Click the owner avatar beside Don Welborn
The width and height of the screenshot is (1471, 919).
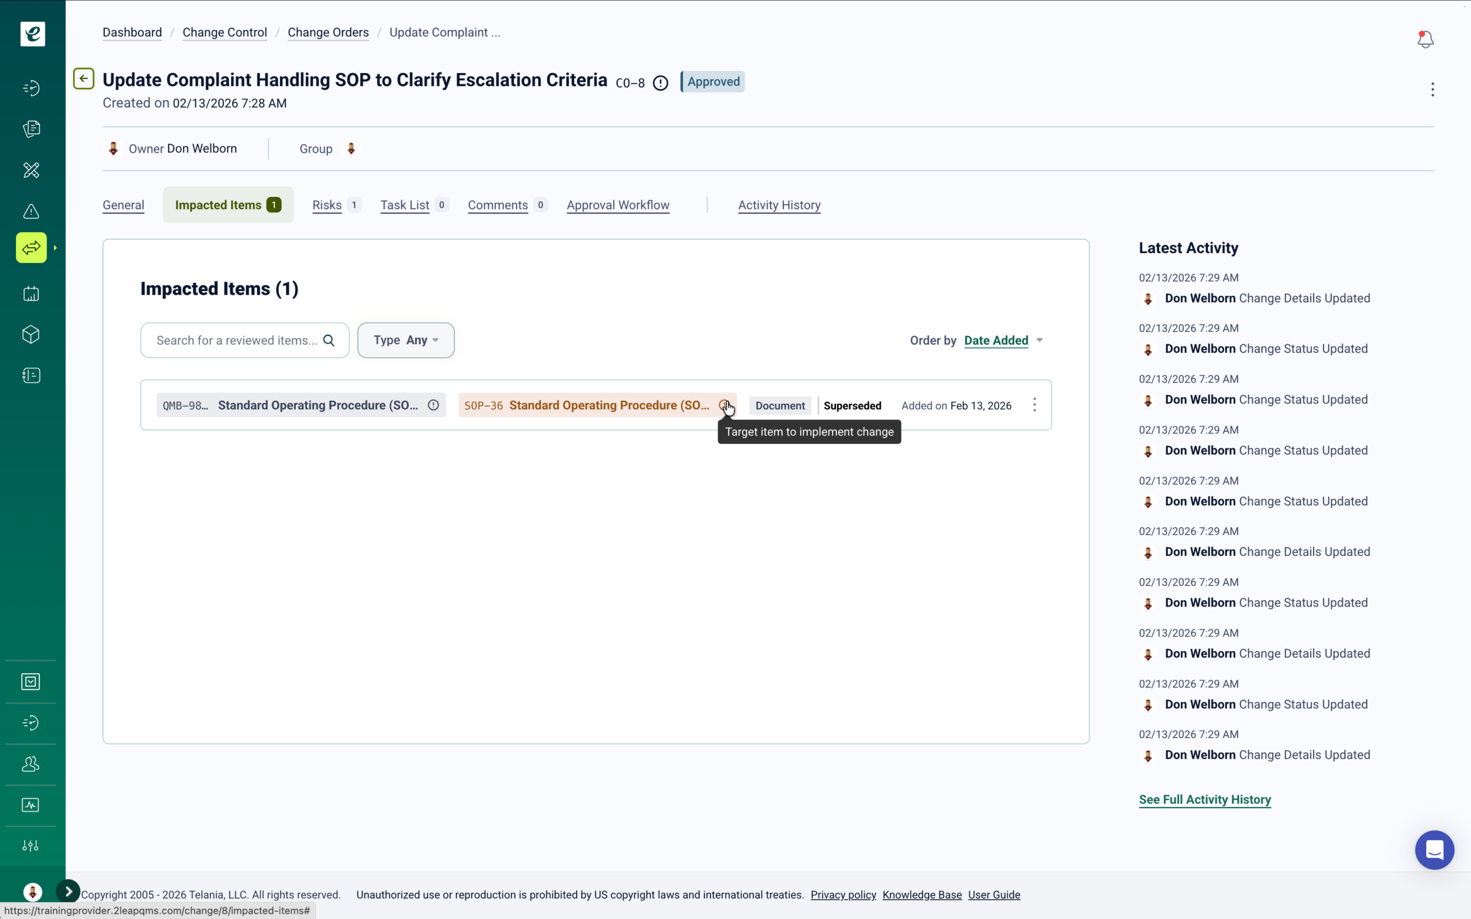113,148
